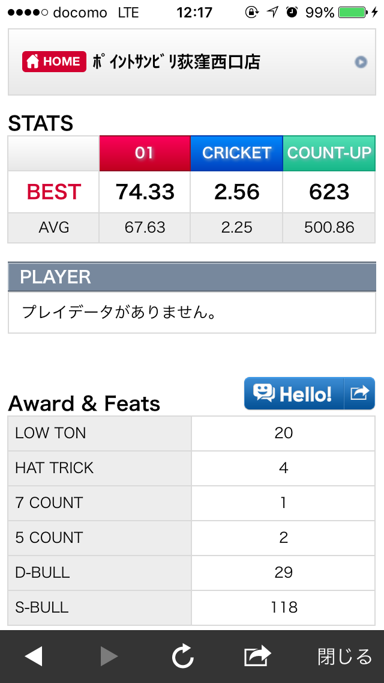Viewport: 384px width, 683px height.
Task: Select the 01 stats column header
Action: click(145, 153)
